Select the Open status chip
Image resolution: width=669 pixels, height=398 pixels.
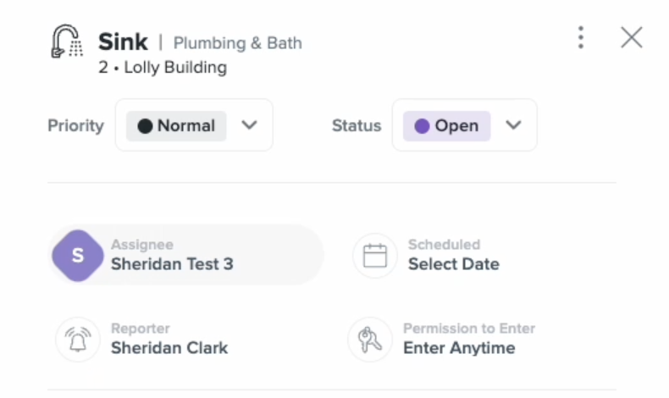447,126
